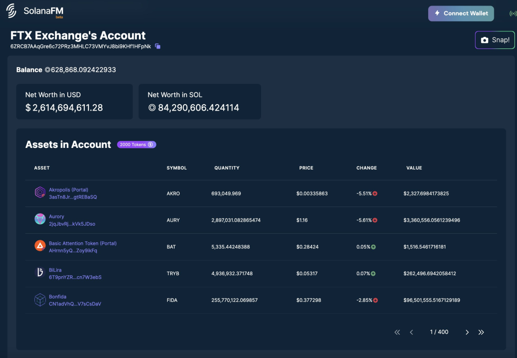Click value $96,501,555.5167129189
The height and width of the screenshot is (358, 517).
point(432,300)
